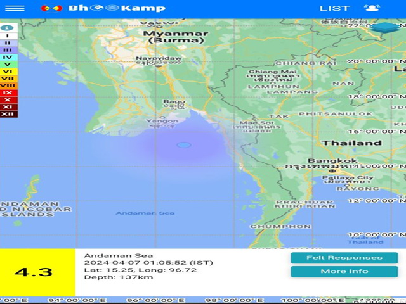The height and width of the screenshot is (304, 406).
Task: Open More Info for this earthquake
Action: [344, 271]
